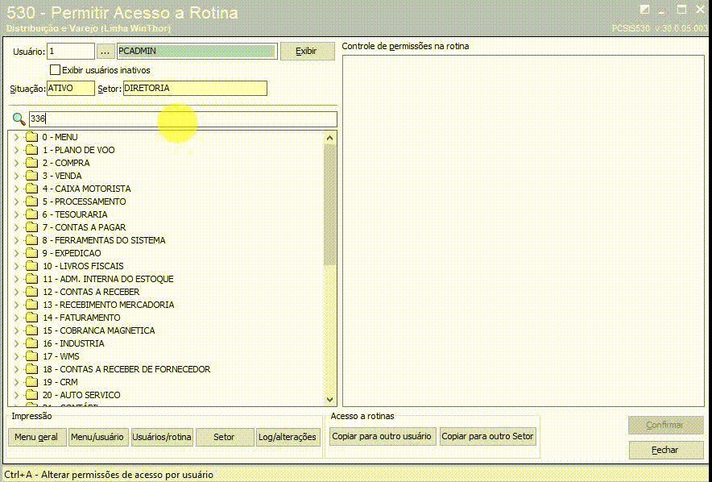This screenshot has height=482, width=712.
Task: Select the 3 - VENDA tree row
Action: pyautogui.click(x=62, y=176)
